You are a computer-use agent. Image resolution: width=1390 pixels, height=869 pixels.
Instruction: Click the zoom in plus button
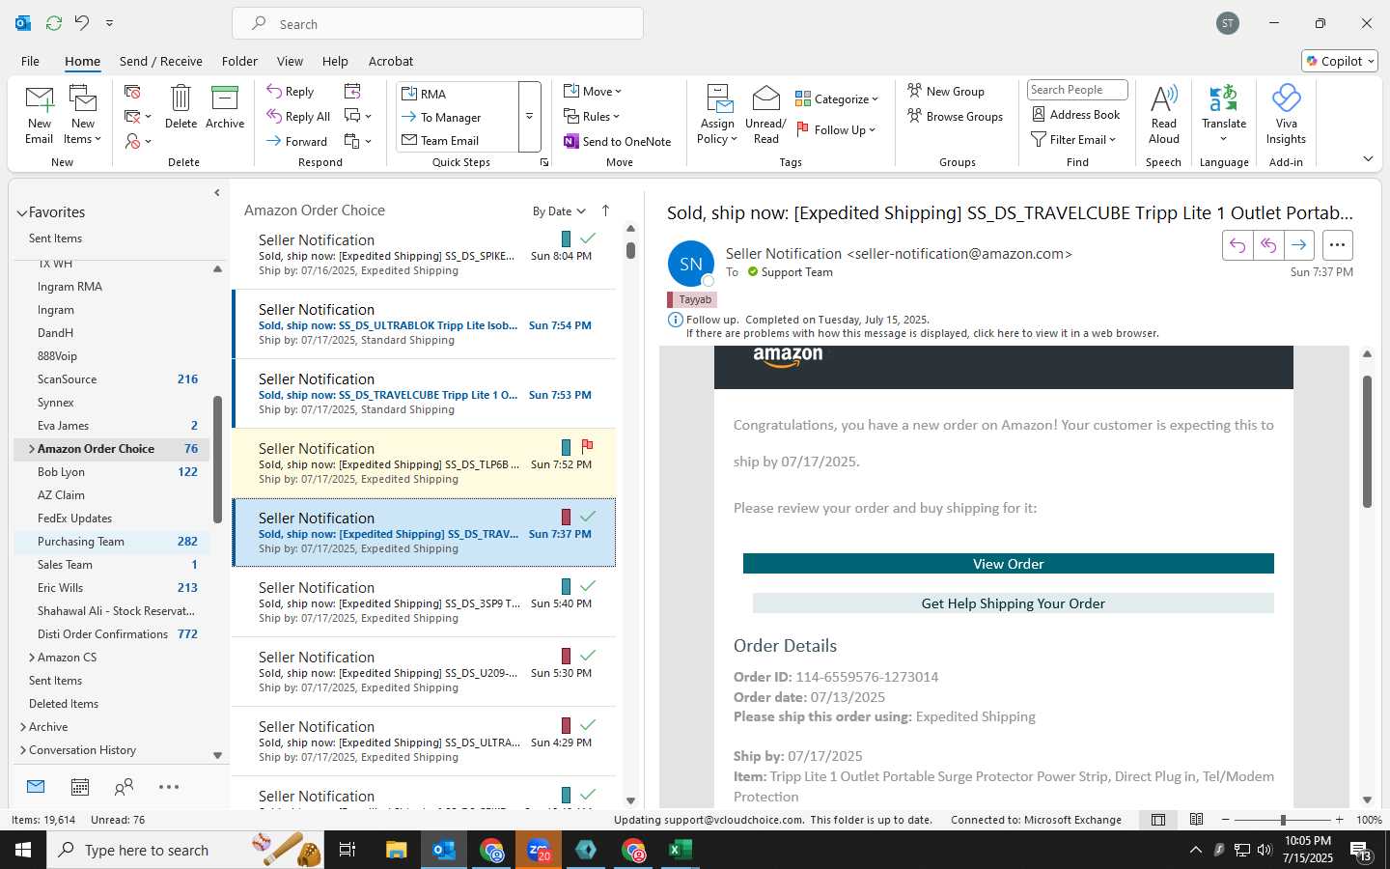click(1339, 820)
